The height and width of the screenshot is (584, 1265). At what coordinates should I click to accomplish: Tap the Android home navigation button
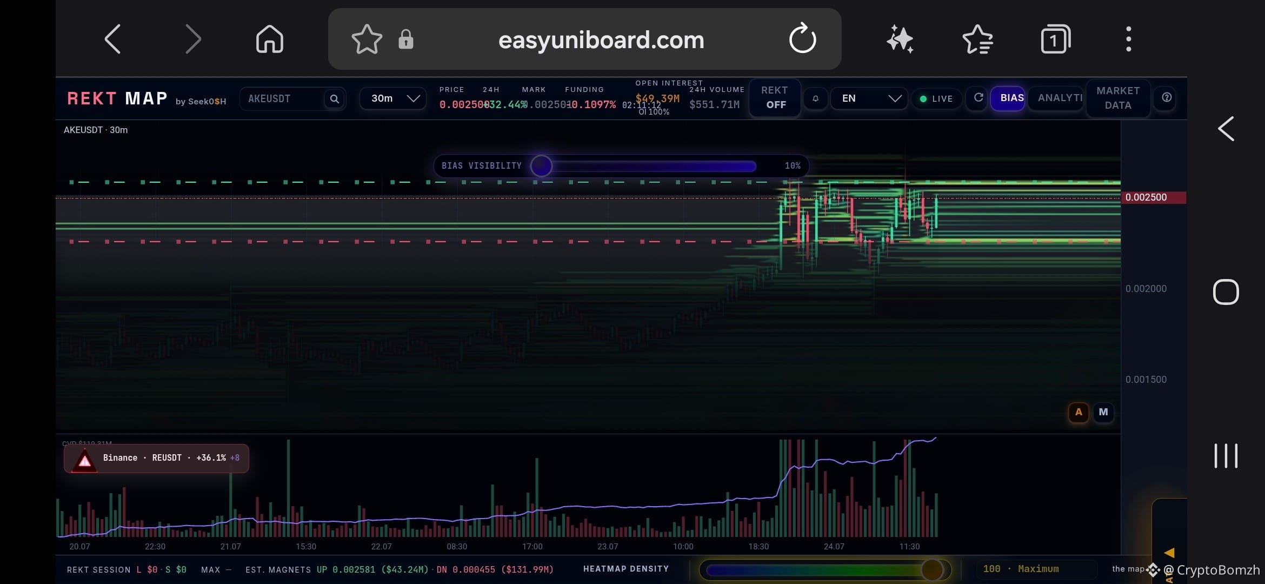coord(1226,292)
